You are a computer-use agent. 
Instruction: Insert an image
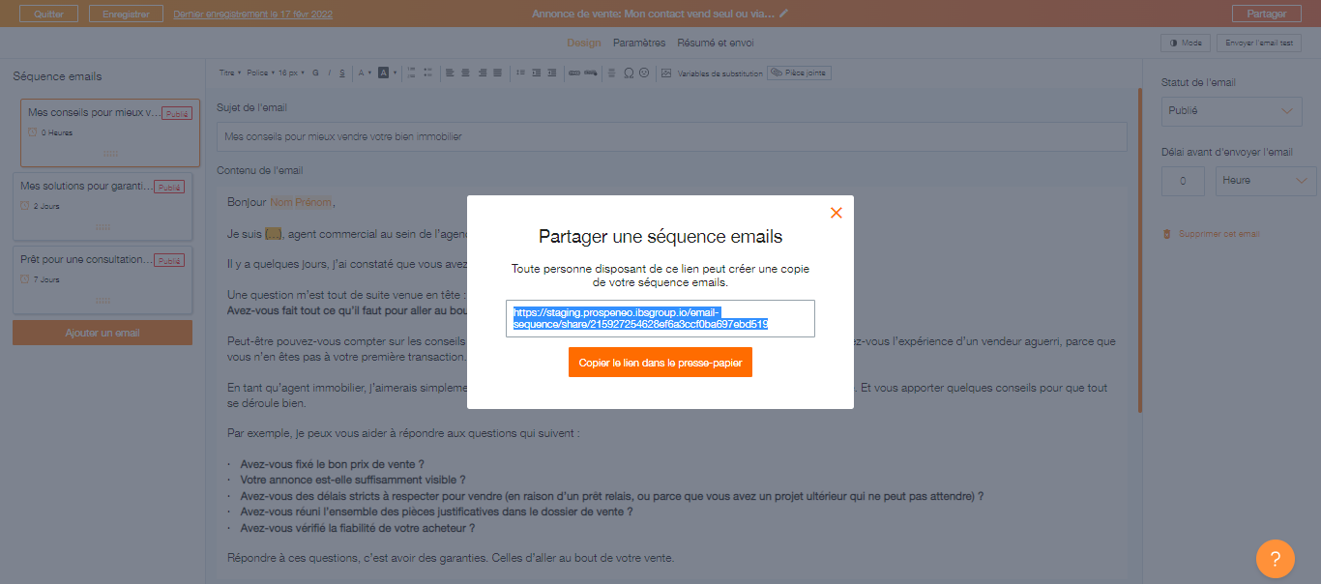tap(666, 73)
